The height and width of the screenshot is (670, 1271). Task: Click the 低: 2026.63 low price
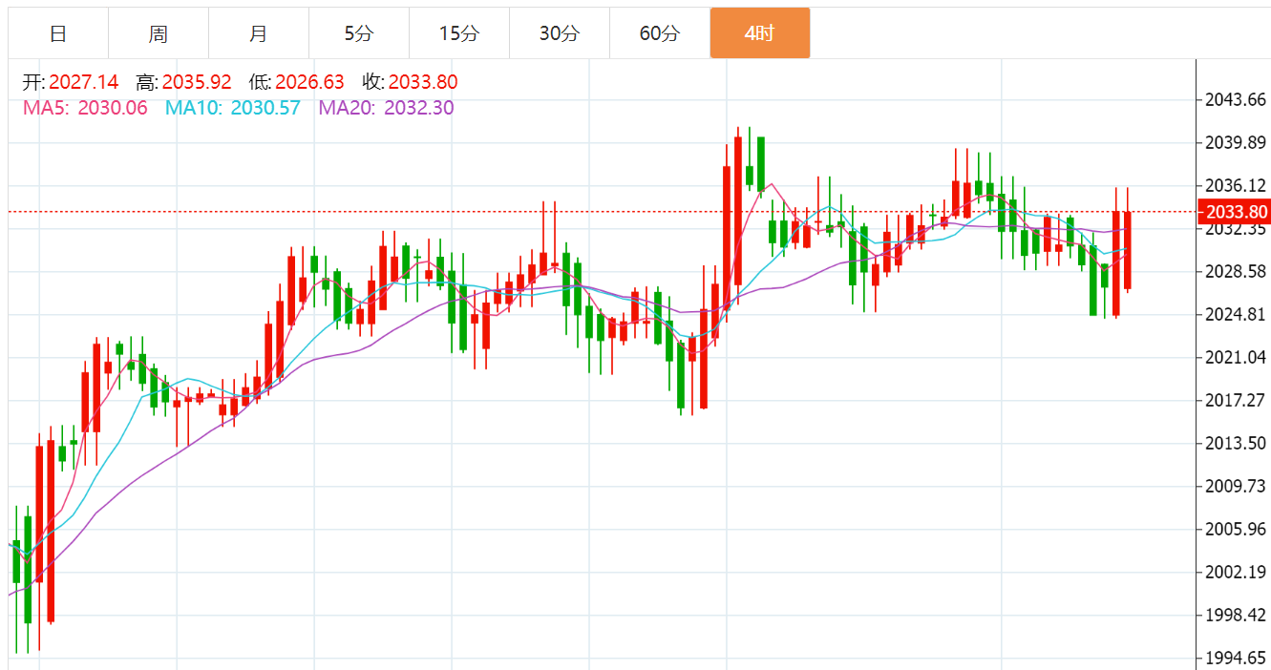pyautogui.click(x=296, y=82)
